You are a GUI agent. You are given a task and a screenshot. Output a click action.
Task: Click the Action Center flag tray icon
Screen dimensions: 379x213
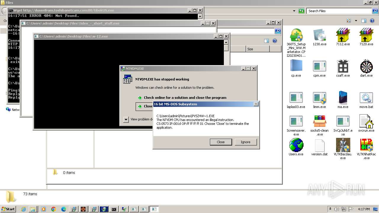pos(351,209)
